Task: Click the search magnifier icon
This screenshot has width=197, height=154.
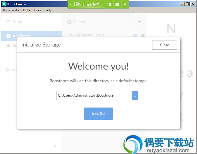Action: coord(69,22)
